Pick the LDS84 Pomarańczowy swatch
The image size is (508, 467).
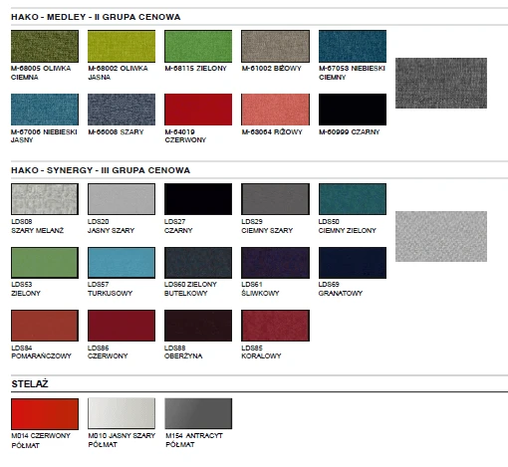[x=45, y=326]
